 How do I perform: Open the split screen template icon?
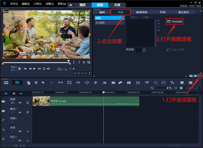pos(138,83)
